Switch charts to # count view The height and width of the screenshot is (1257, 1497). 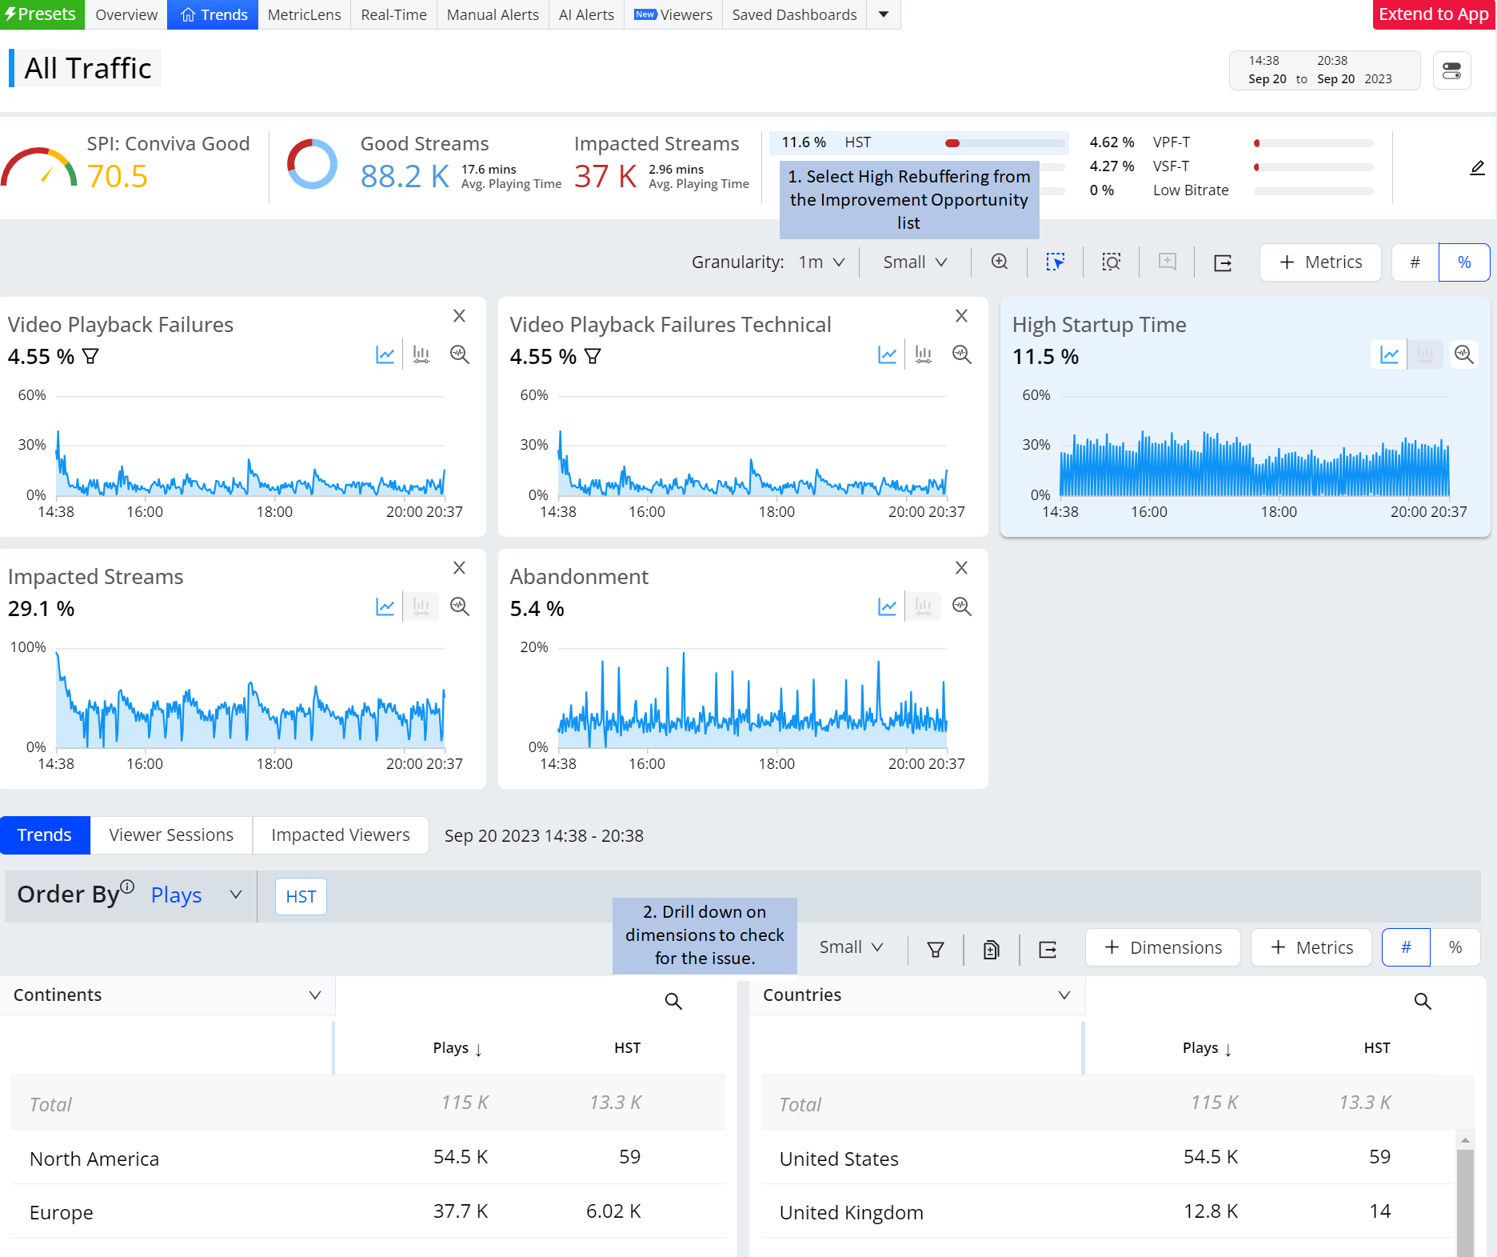(x=1415, y=262)
